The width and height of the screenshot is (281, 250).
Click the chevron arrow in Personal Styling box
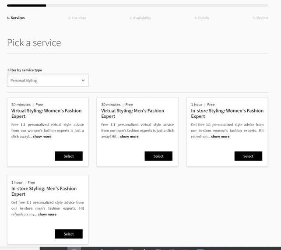(x=83, y=81)
